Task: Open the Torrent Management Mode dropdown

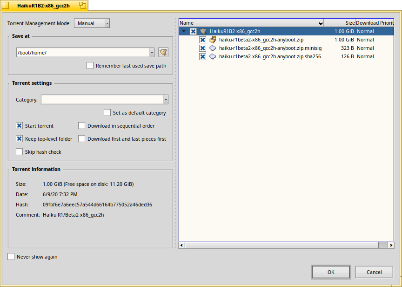Action: coord(92,23)
